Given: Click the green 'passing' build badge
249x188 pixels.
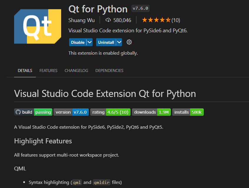Looking at the screenshot, I should tap(43, 112).
